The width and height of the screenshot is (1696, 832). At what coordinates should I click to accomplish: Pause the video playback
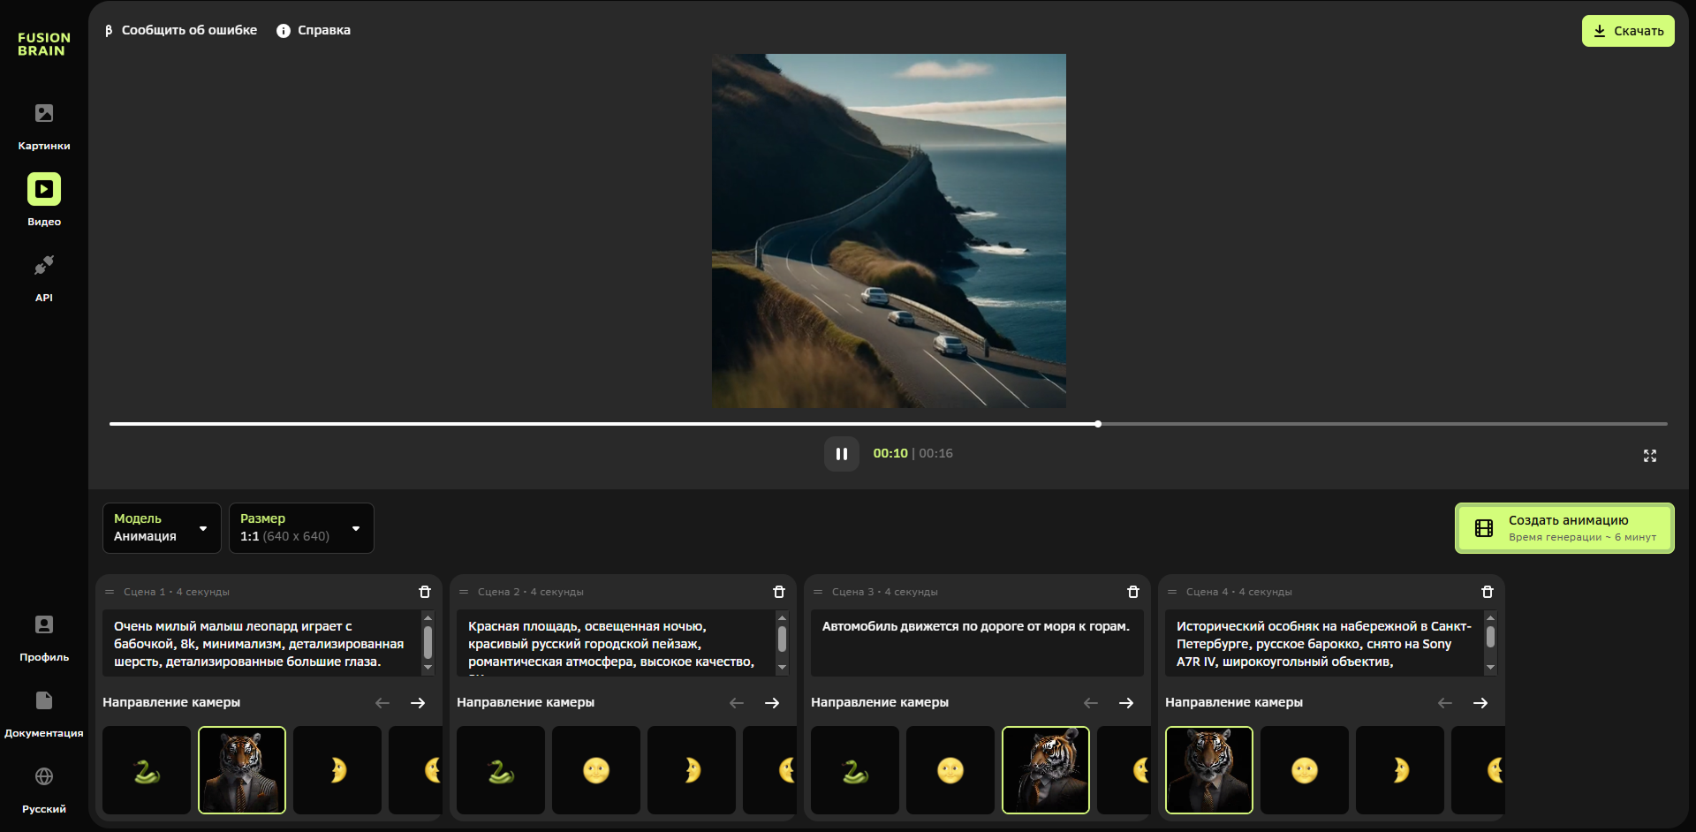coord(841,454)
